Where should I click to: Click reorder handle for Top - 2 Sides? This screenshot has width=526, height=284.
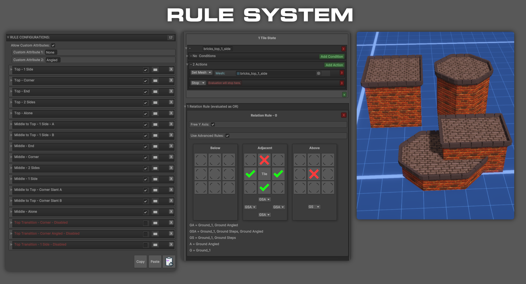click(155, 103)
